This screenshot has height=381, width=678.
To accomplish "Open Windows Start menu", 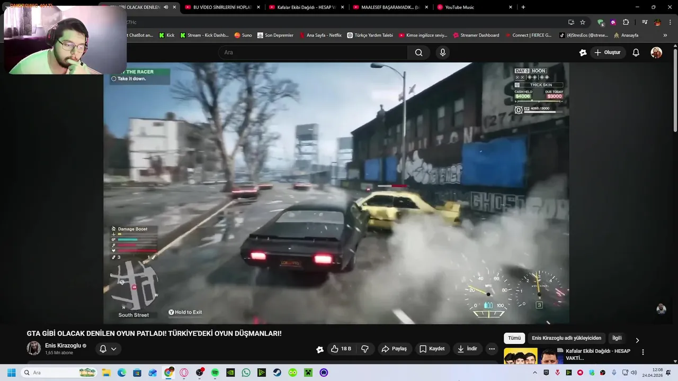I will (11, 373).
